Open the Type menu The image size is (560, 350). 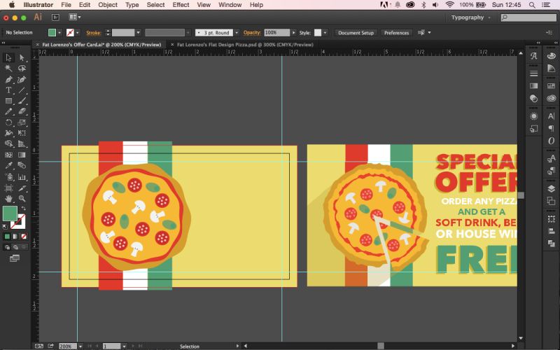[132, 5]
